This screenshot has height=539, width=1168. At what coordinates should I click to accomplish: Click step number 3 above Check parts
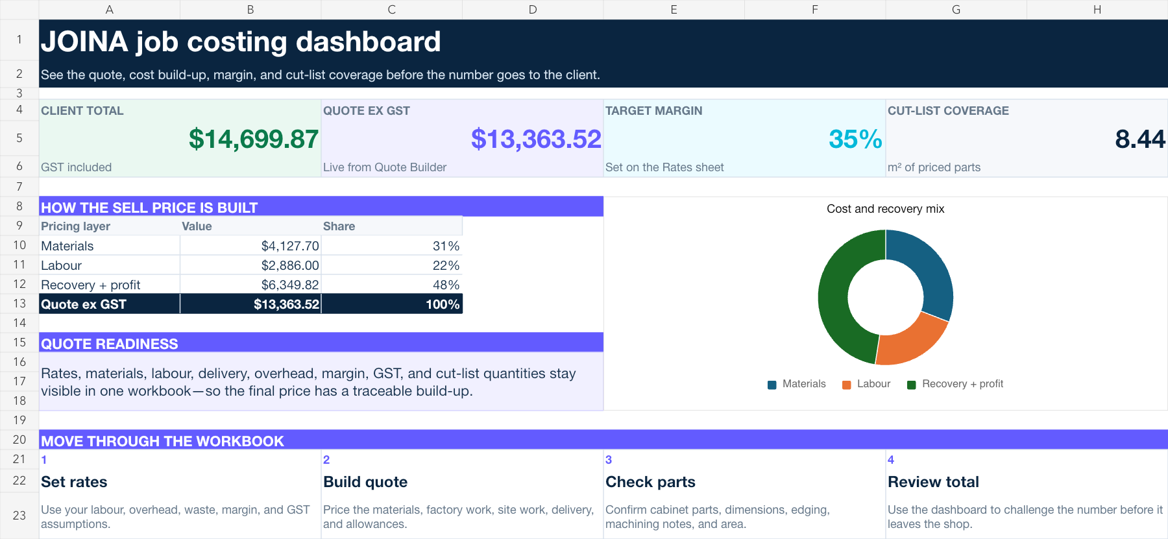coord(609,460)
